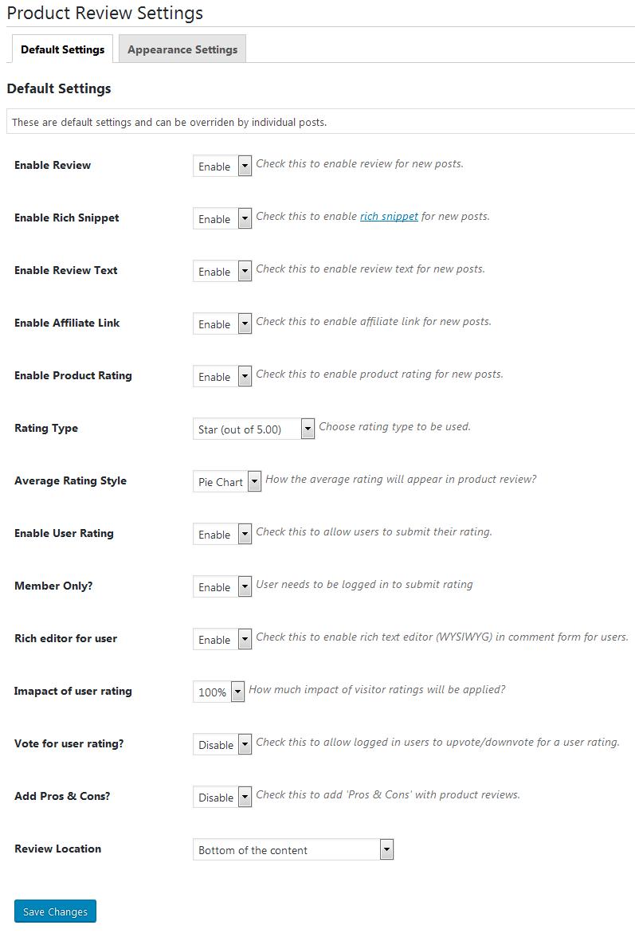
Task: Expand the Vote for user rating dropdown
Action: coord(222,744)
